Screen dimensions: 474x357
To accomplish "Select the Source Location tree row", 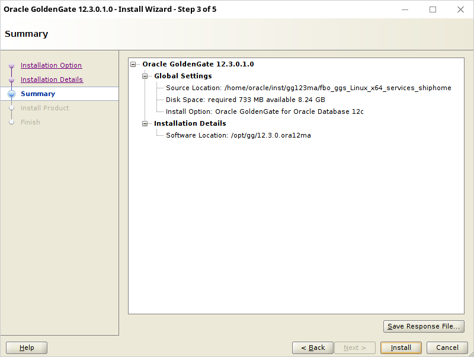I will [308, 88].
